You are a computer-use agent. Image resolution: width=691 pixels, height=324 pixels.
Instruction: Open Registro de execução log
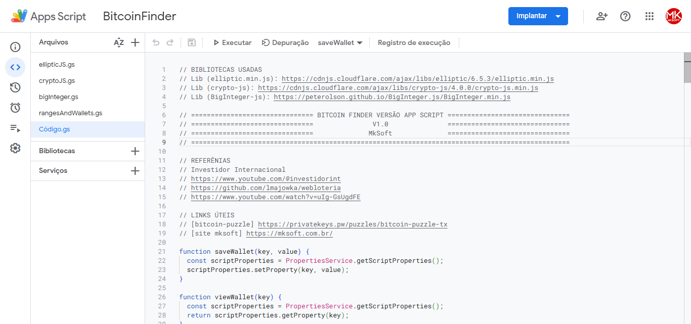coord(414,42)
